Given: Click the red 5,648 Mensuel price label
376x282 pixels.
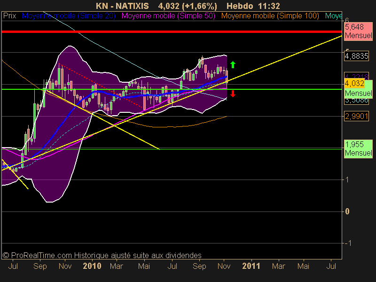Looking at the screenshot, I should [x=358, y=31].
